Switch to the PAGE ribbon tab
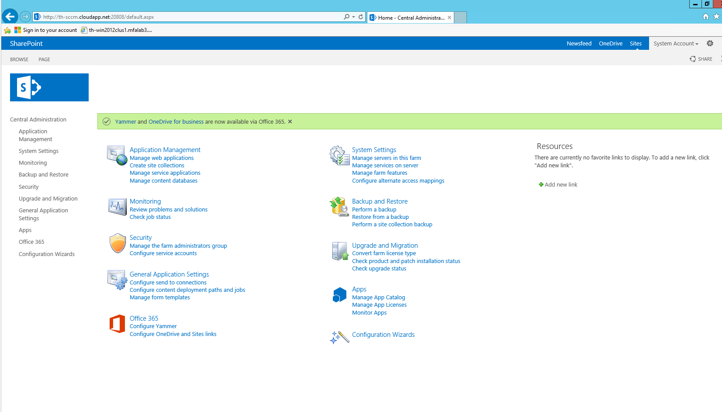The height and width of the screenshot is (412, 722). 44,59
